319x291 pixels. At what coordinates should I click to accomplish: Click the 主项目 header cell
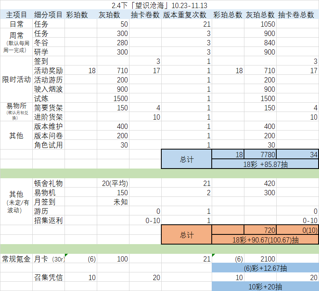coord(16,15)
